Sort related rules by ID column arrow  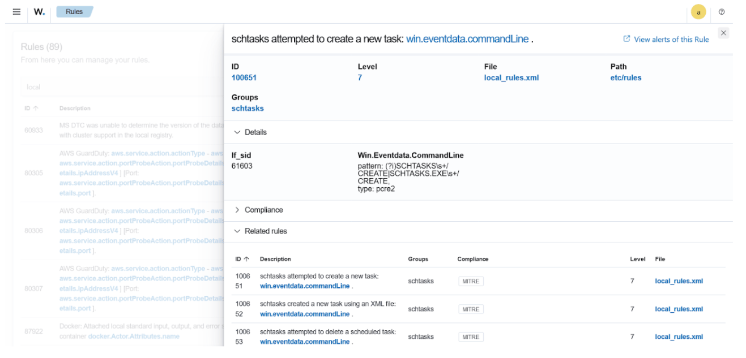click(246, 259)
